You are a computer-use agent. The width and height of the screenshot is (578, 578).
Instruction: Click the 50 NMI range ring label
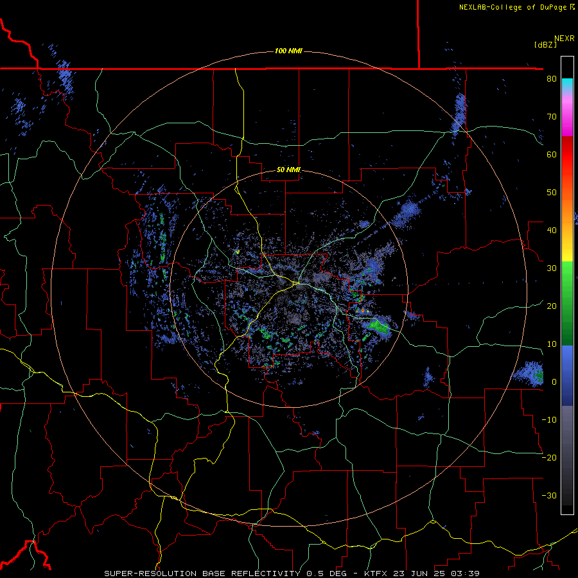click(x=288, y=170)
